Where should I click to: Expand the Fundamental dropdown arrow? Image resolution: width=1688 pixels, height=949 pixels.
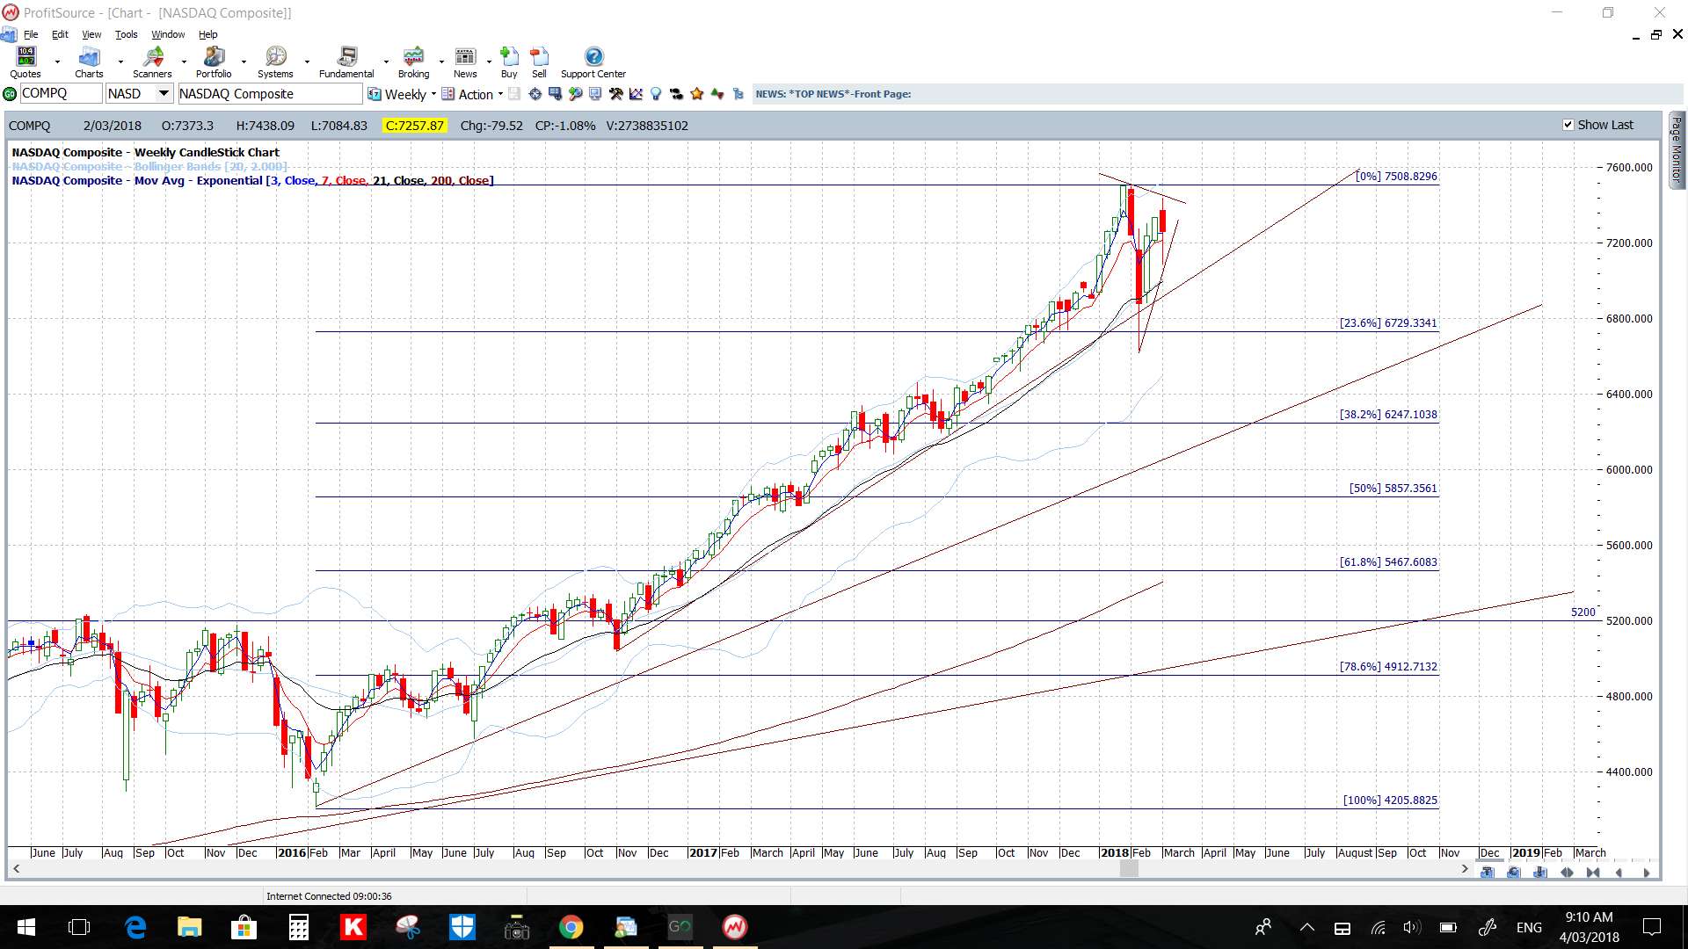[386, 62]
